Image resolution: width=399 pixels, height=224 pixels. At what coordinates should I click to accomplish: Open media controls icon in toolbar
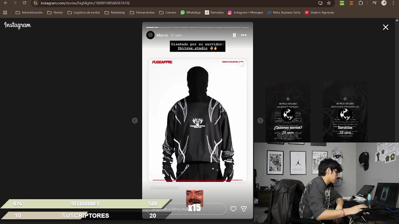coord(374,3)
